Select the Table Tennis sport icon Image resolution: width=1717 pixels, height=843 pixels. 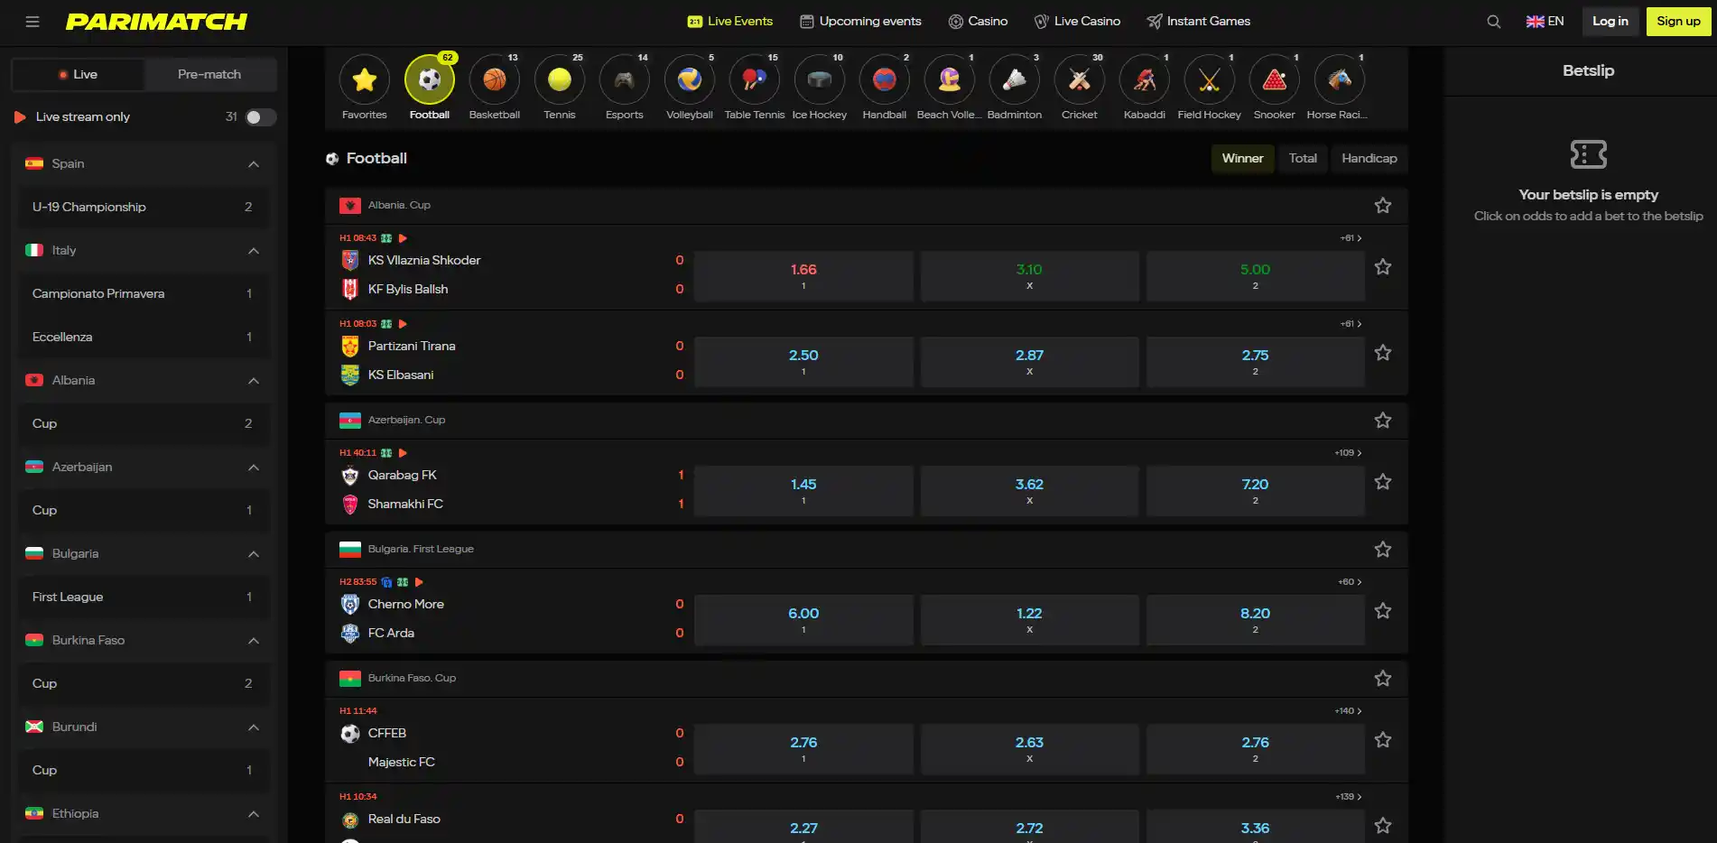755,79
